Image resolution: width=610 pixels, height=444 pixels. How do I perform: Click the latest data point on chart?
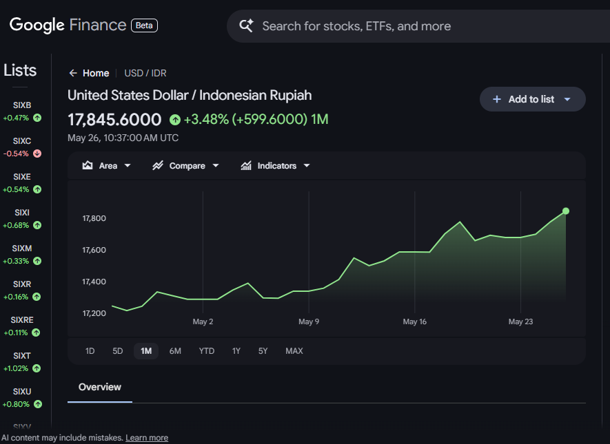[566, 211]
